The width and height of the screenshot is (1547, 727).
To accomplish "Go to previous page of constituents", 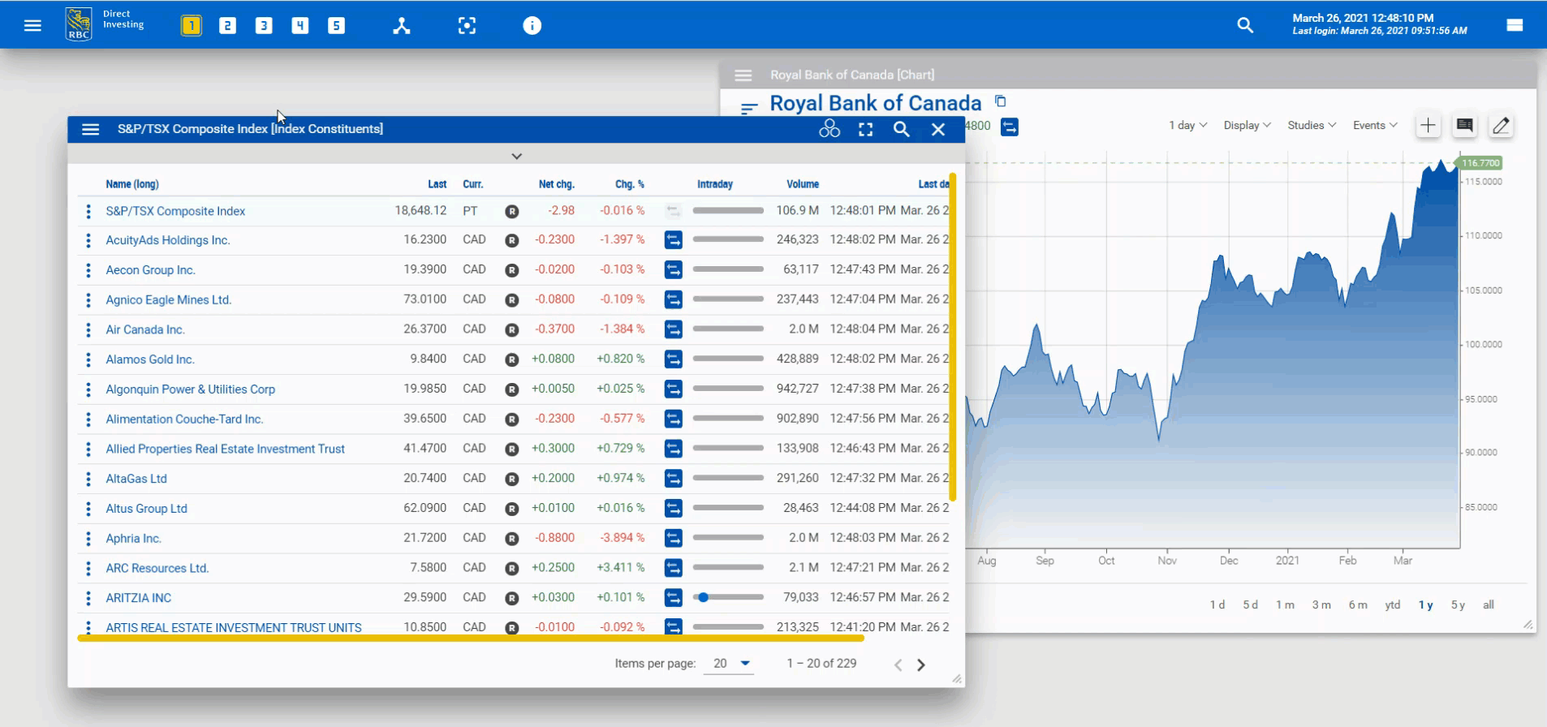I will pyautogui.click(x=898, y=665).
